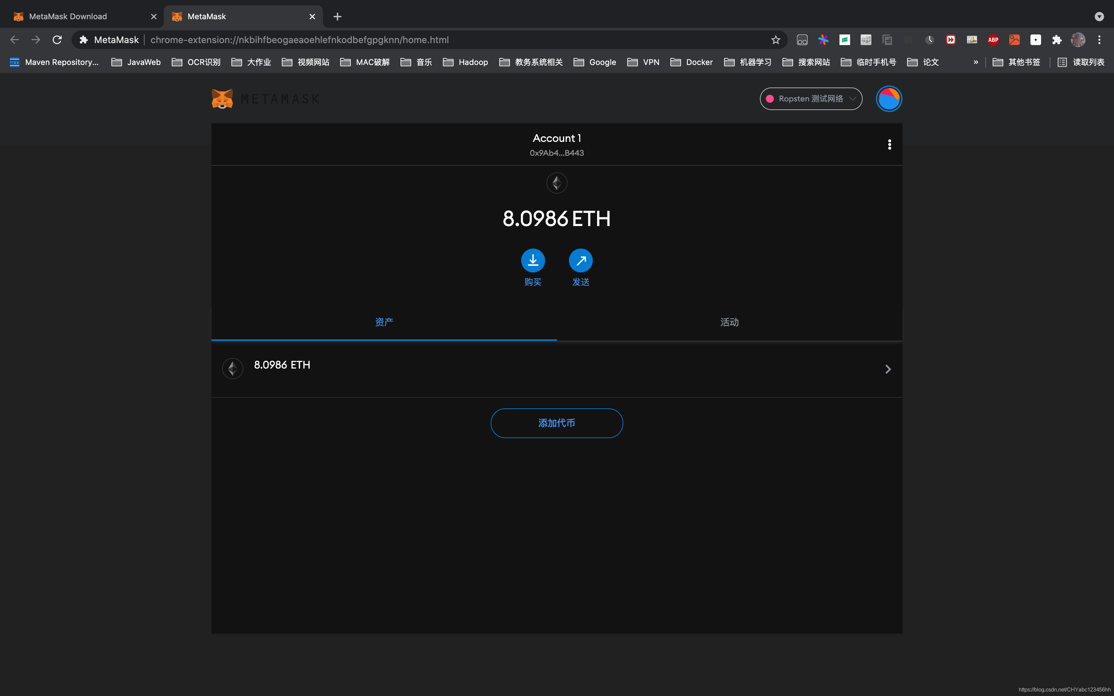
Task: Copy the Account 1 address 0x9Ab4...B443
Action: point(557,153)
